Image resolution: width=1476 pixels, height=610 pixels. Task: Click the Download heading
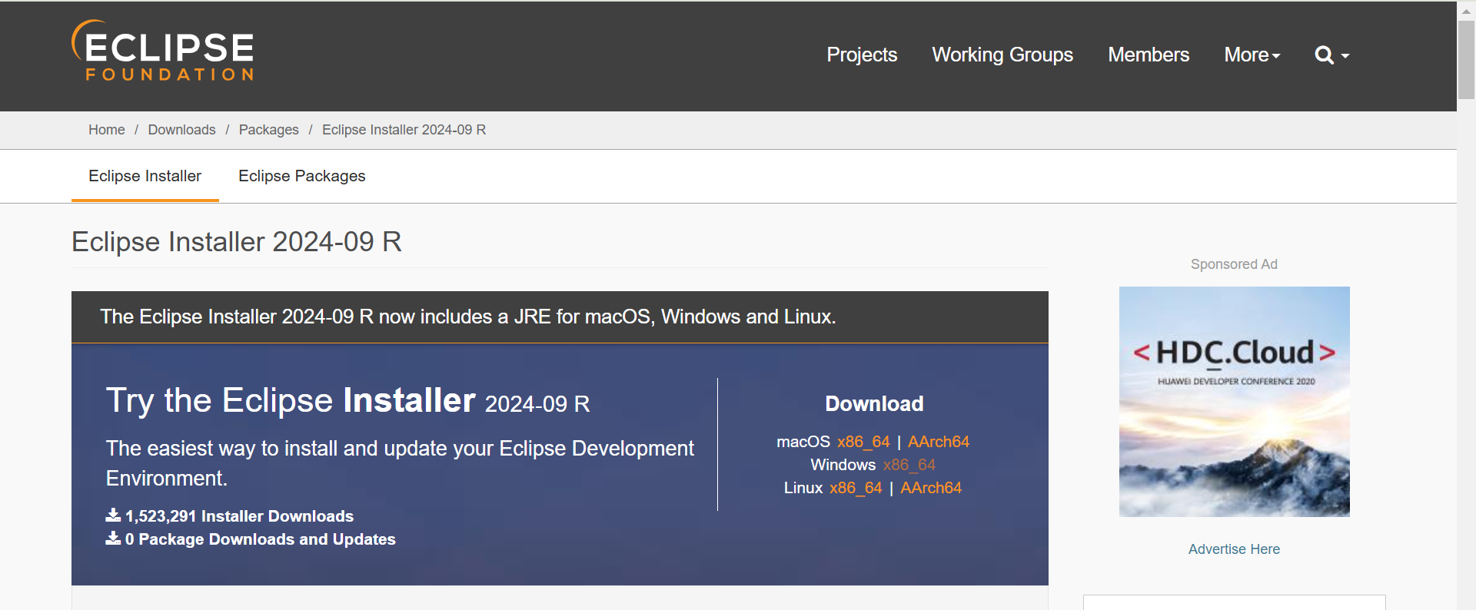(x=874, y=404)
